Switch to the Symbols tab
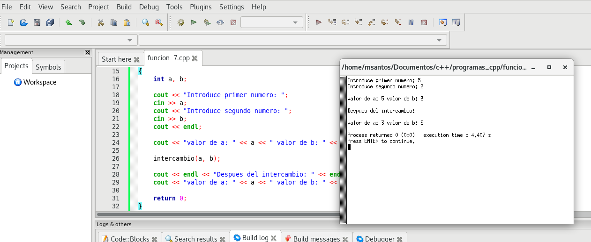591x242 pixels. [x=48, y=67]
